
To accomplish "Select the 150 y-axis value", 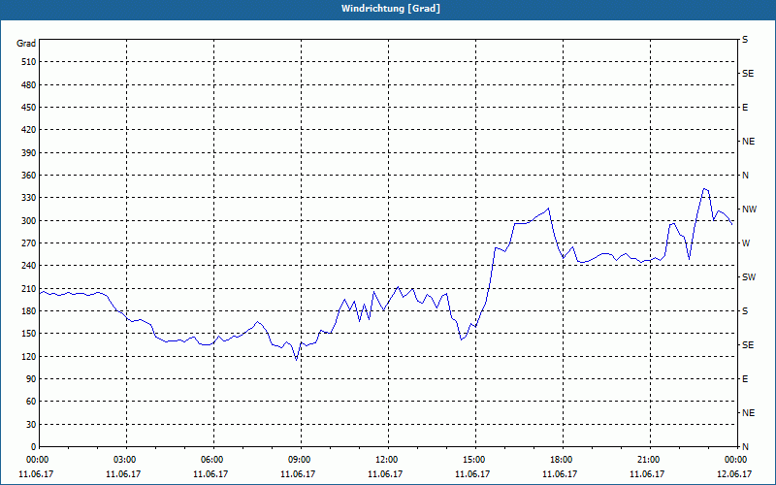I will click(x=29, y=334).
